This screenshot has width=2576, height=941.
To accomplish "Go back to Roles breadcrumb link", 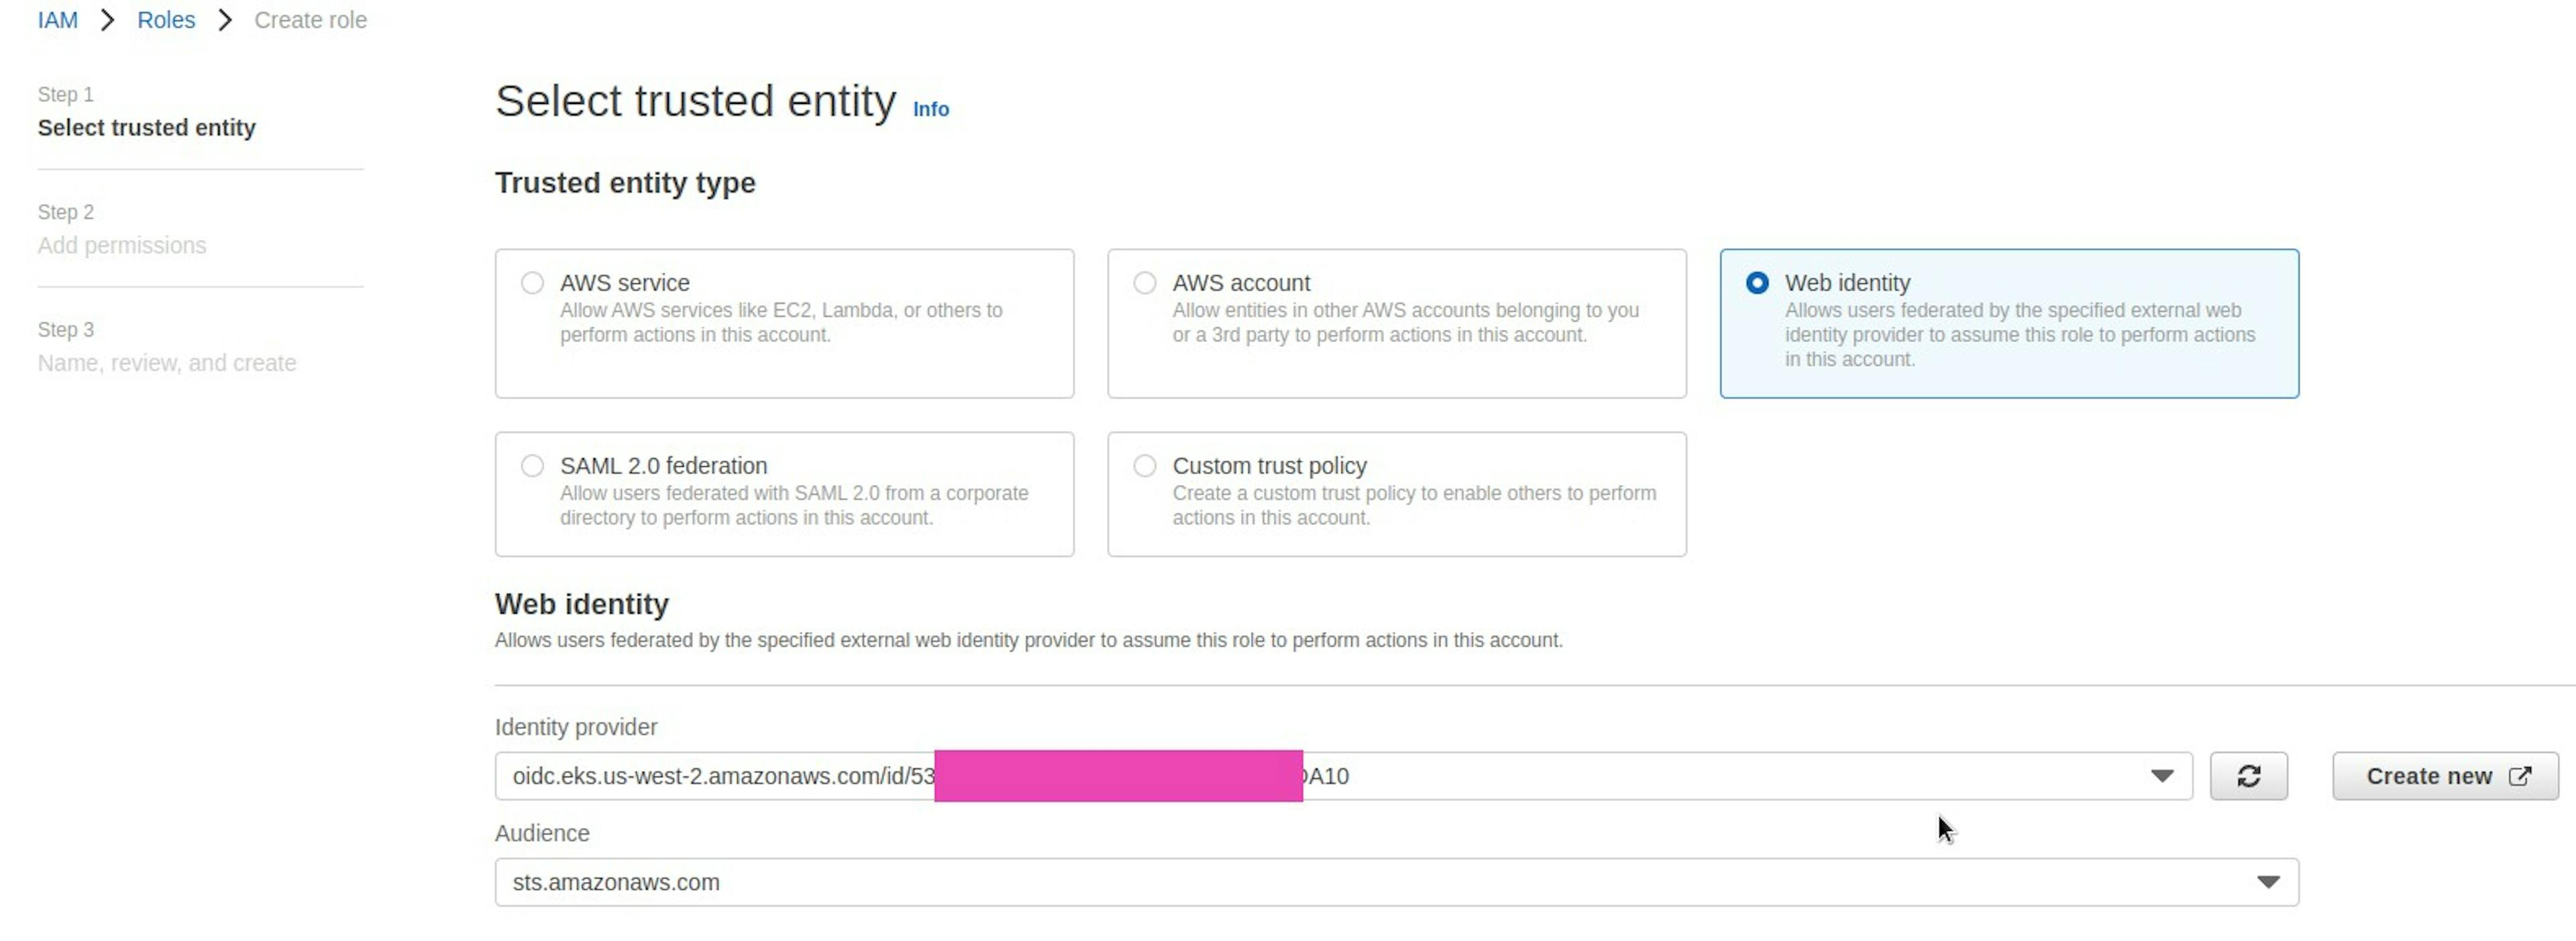I will coord(166,20).
